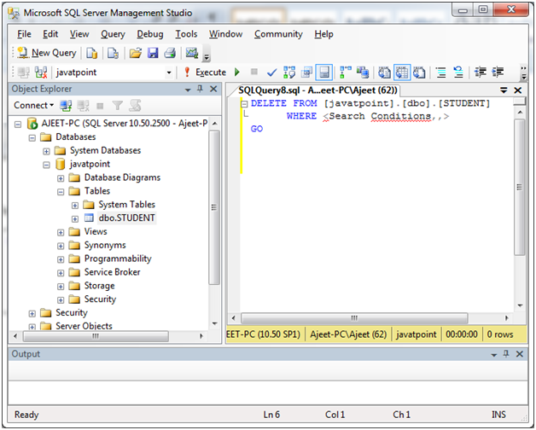Click Increase Indent icon
The height and width of the screenshot is (430, 536).
point(498,73)
